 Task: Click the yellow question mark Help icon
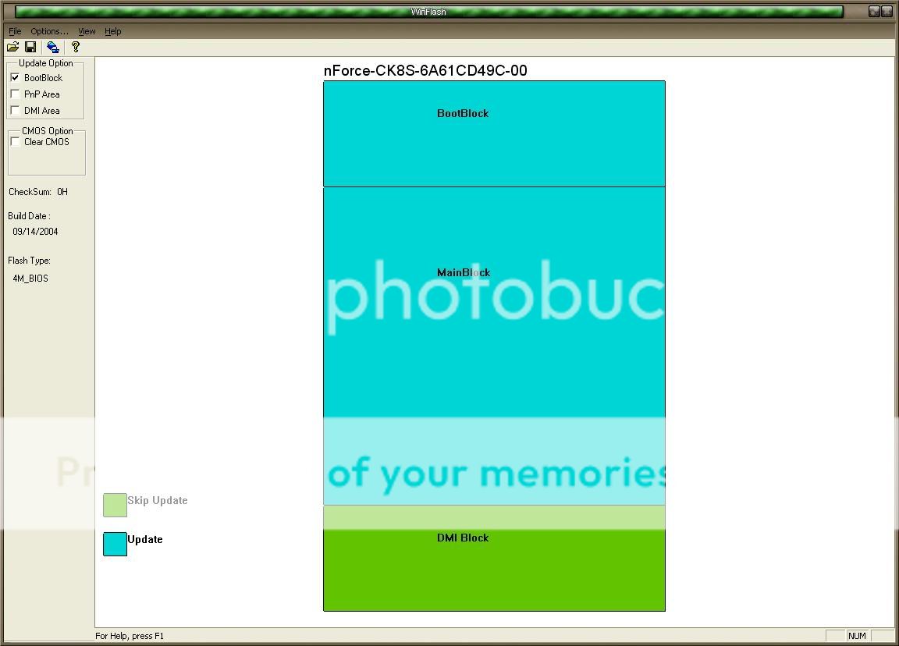75,47
